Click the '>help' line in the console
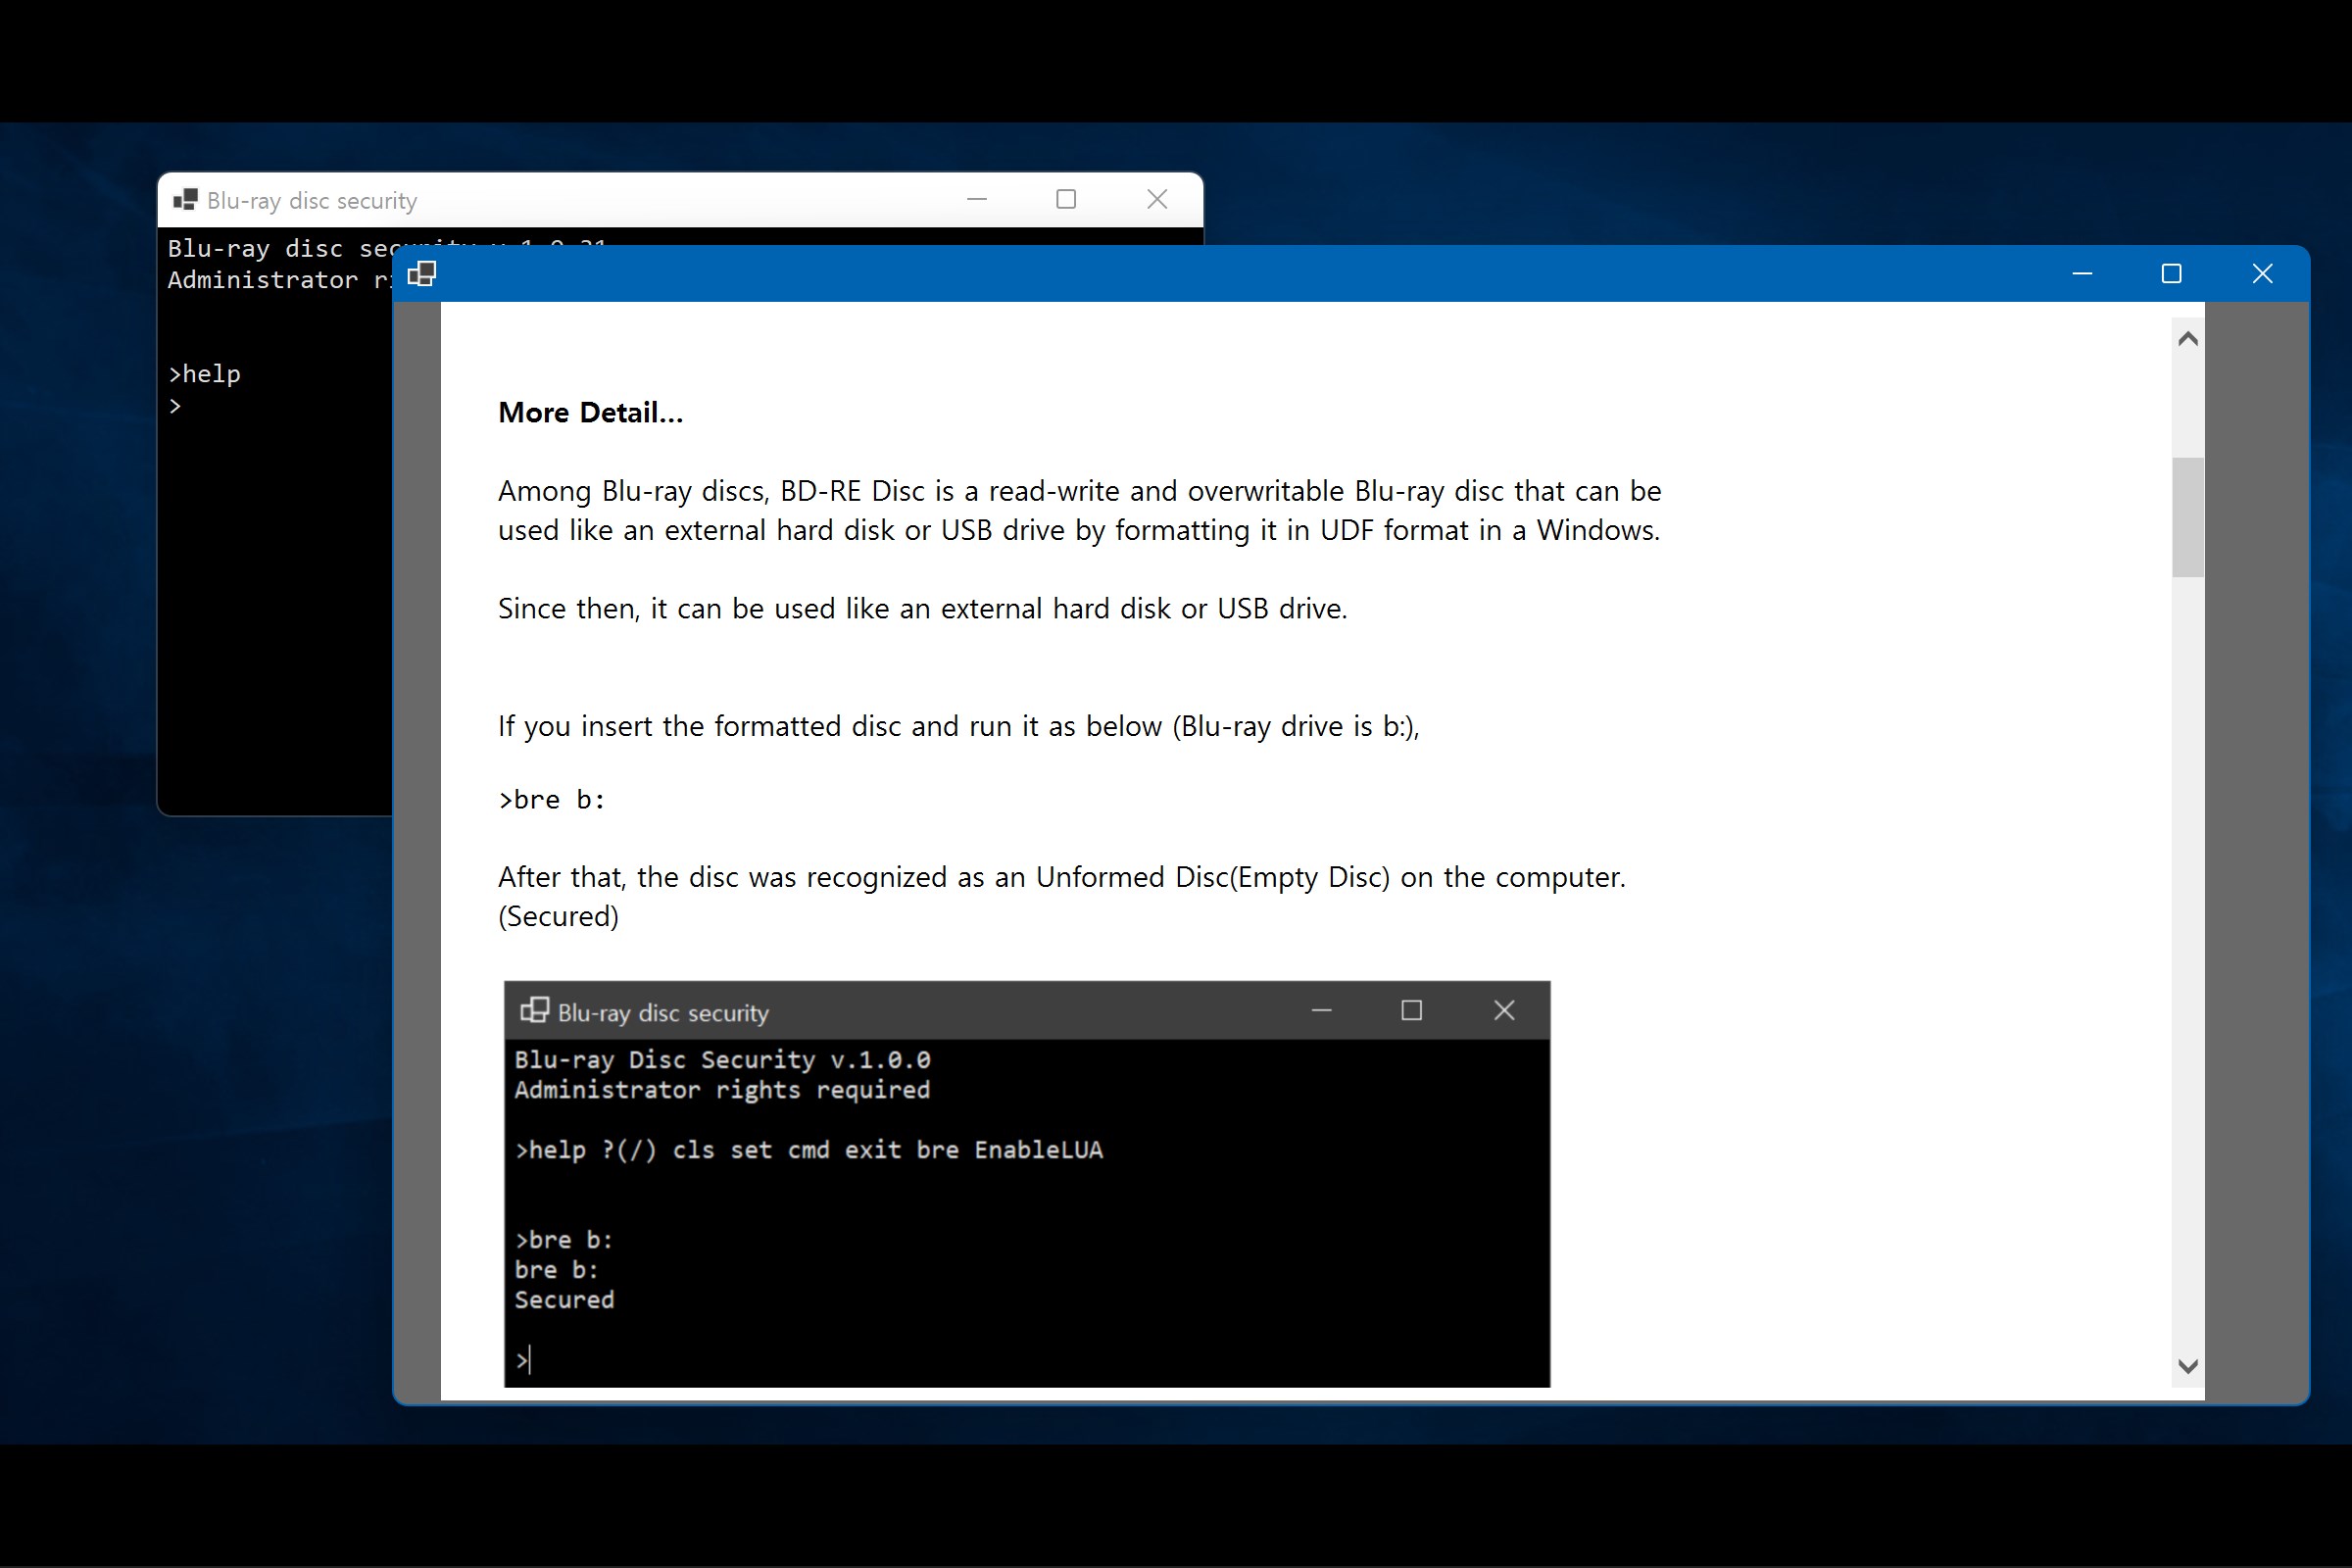 point(205,374)
